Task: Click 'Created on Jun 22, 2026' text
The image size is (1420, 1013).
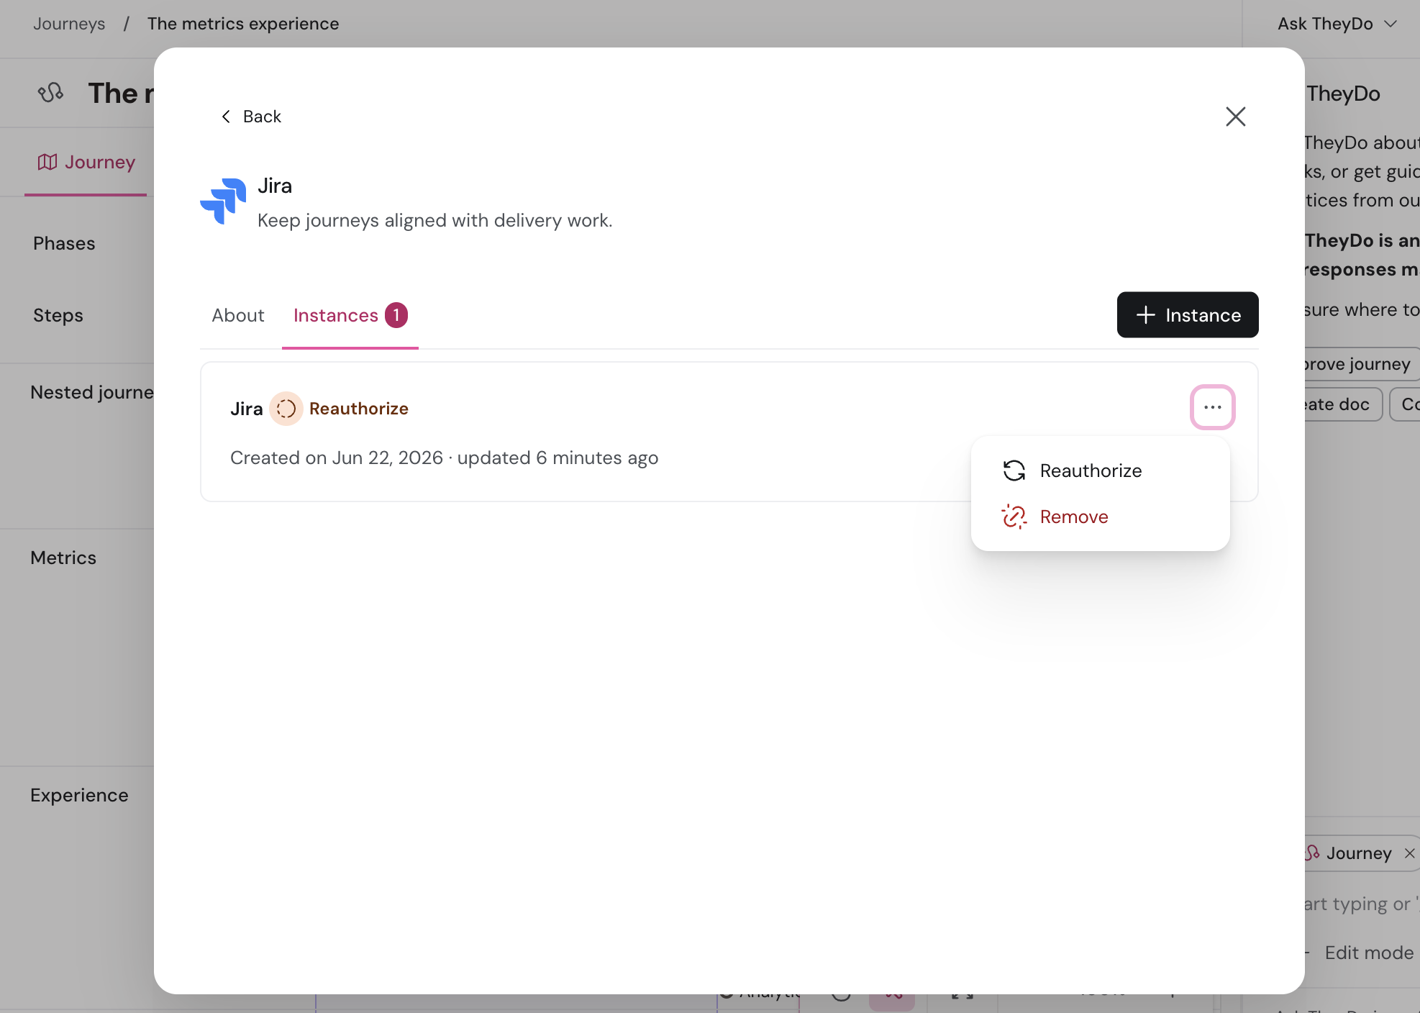Action: [336, 458]
